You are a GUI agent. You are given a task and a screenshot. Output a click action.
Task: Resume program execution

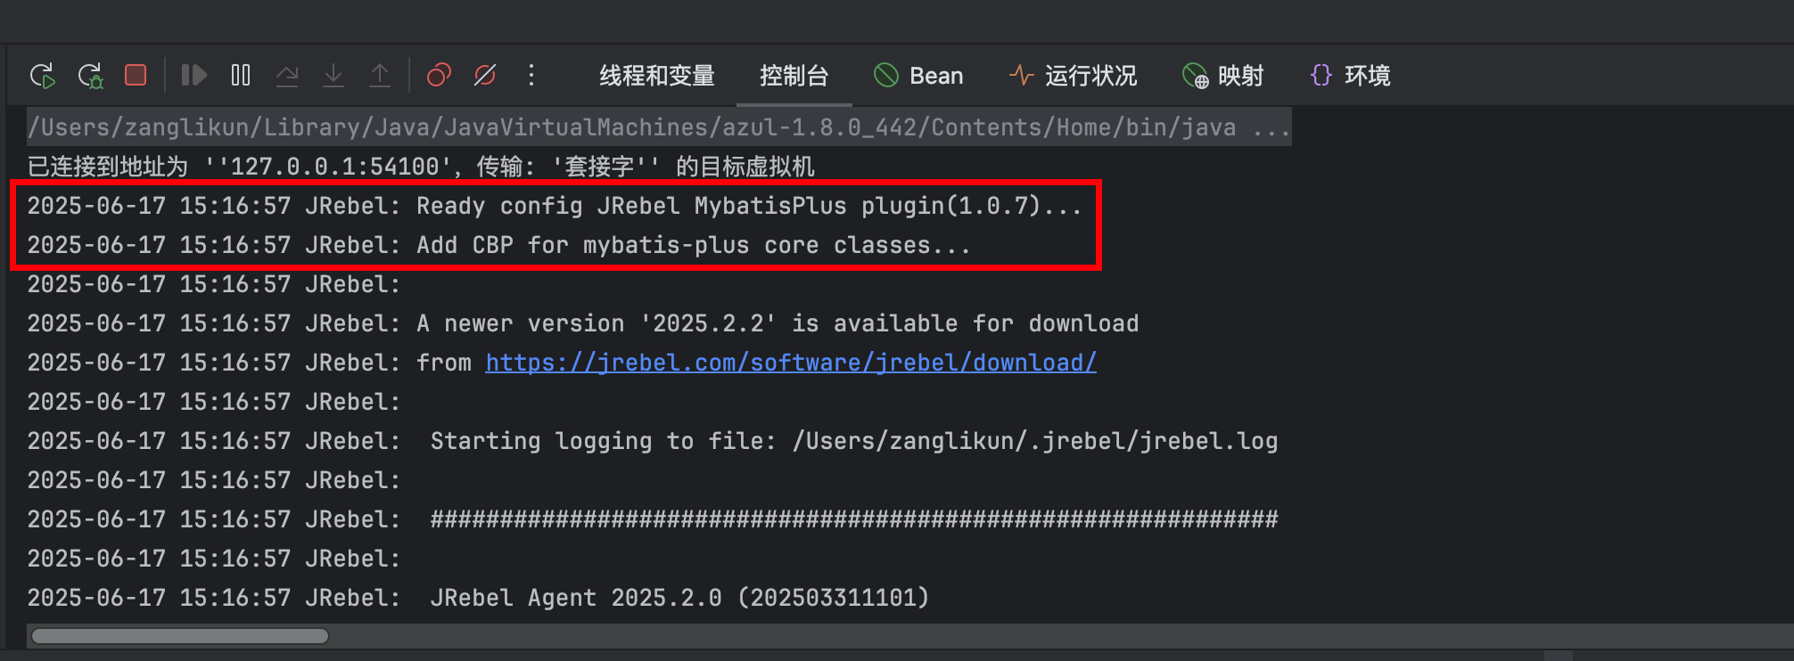pyautogui.click(x=193, y=75)
